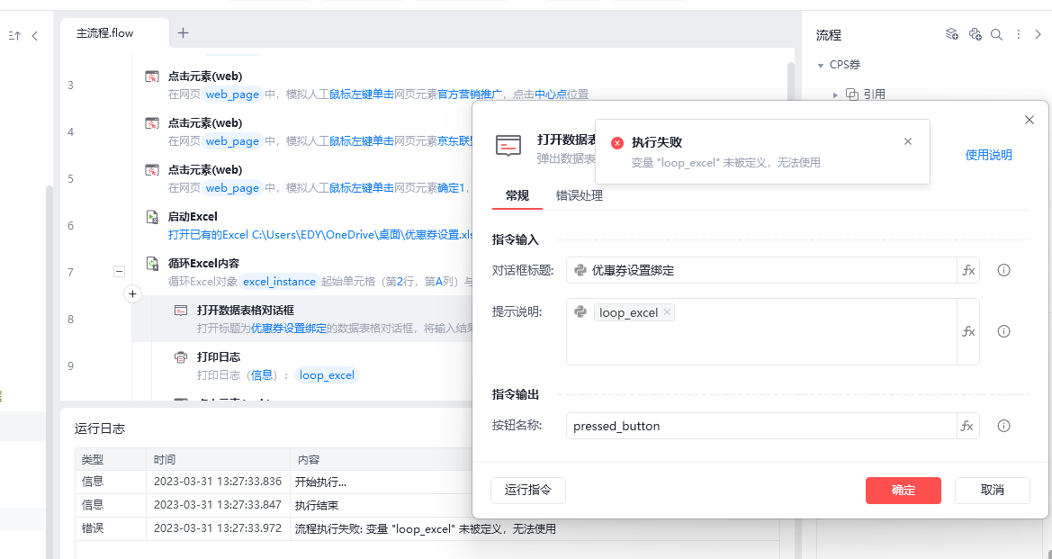The width and height of the screenshot is (1052, 559).
Task: Select the 启动Excel step icon
Action: (152, 217)
